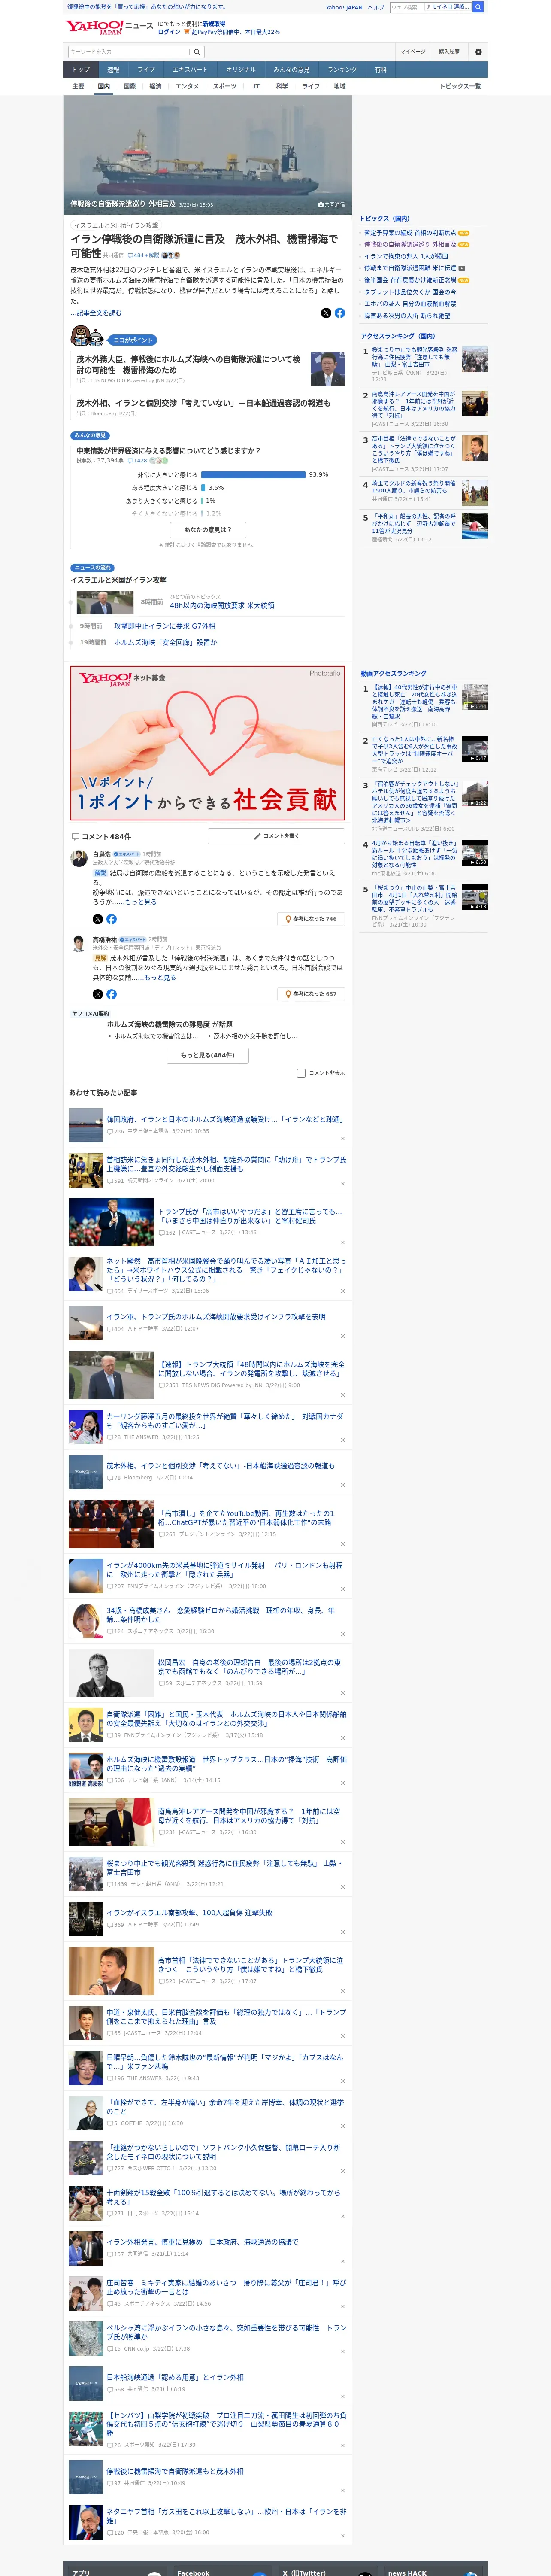Expand 高橋浩祐's comment with もっと見る
Screen dimensions: 551x2576
coord(160,977)
